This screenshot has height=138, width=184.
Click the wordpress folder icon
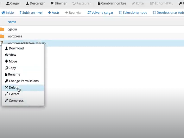click(x=2, y=36)
